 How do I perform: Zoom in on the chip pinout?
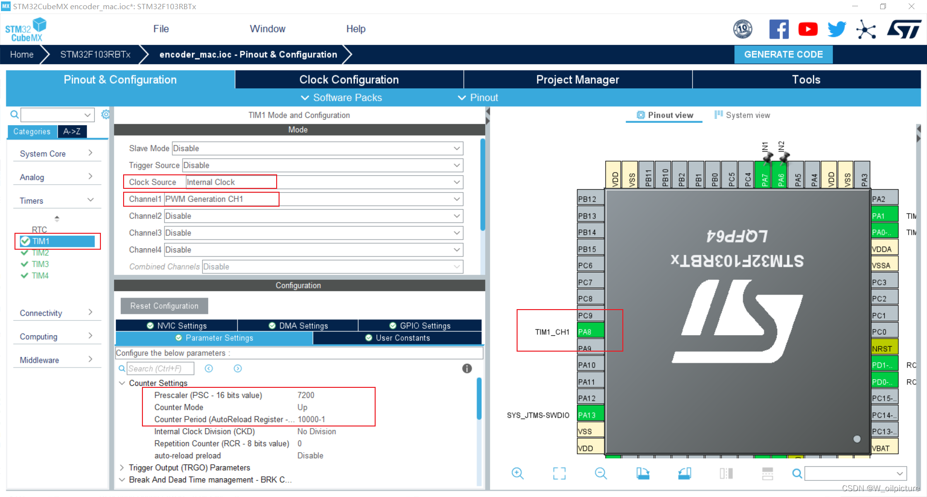pos(517,473)
